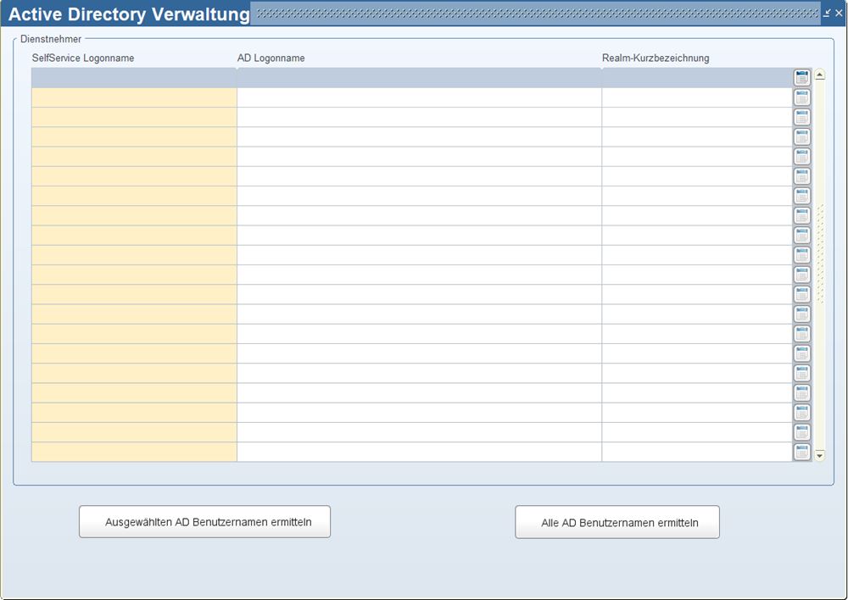Open the detail icon in the fifth row
The image size is (848, 600).
(x=801, y=157)
